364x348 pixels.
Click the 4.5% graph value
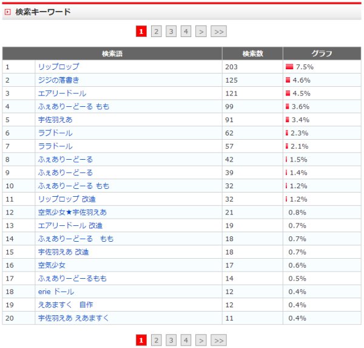[302, 94]
